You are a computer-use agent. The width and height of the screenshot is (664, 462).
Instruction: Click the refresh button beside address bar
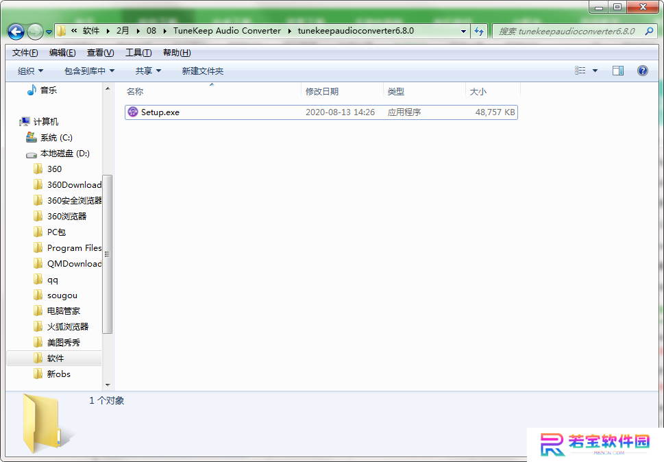tap(479, 31)
